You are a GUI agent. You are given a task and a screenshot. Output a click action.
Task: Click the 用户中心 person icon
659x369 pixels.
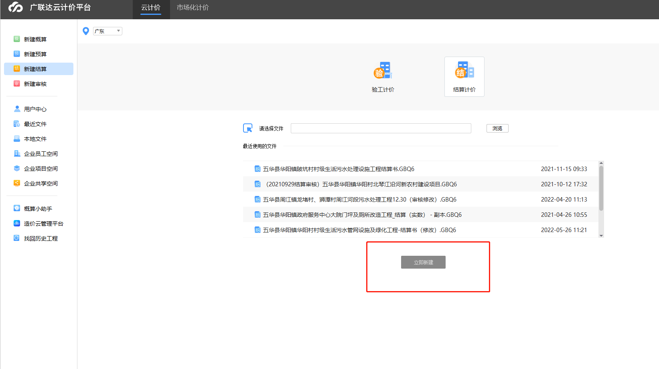[x=17, y=109]
